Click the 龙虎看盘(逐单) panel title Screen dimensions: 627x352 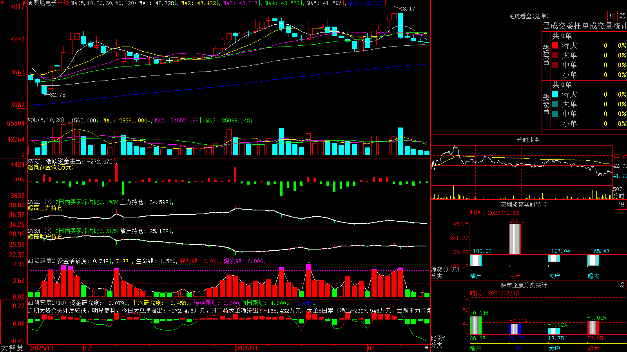point(528,16)
